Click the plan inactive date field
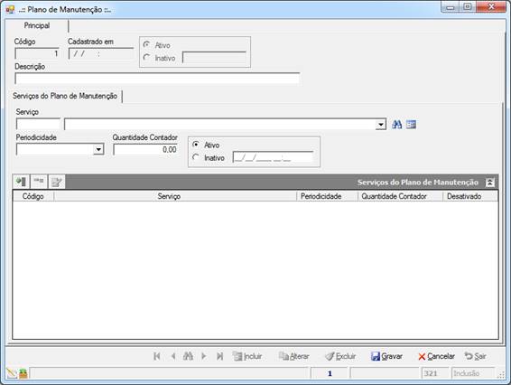This screenshot has height=385, width=511. [215, 58]
